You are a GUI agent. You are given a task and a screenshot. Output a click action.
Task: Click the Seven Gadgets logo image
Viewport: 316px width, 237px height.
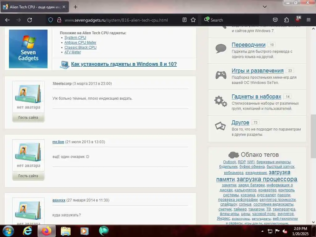28,49
